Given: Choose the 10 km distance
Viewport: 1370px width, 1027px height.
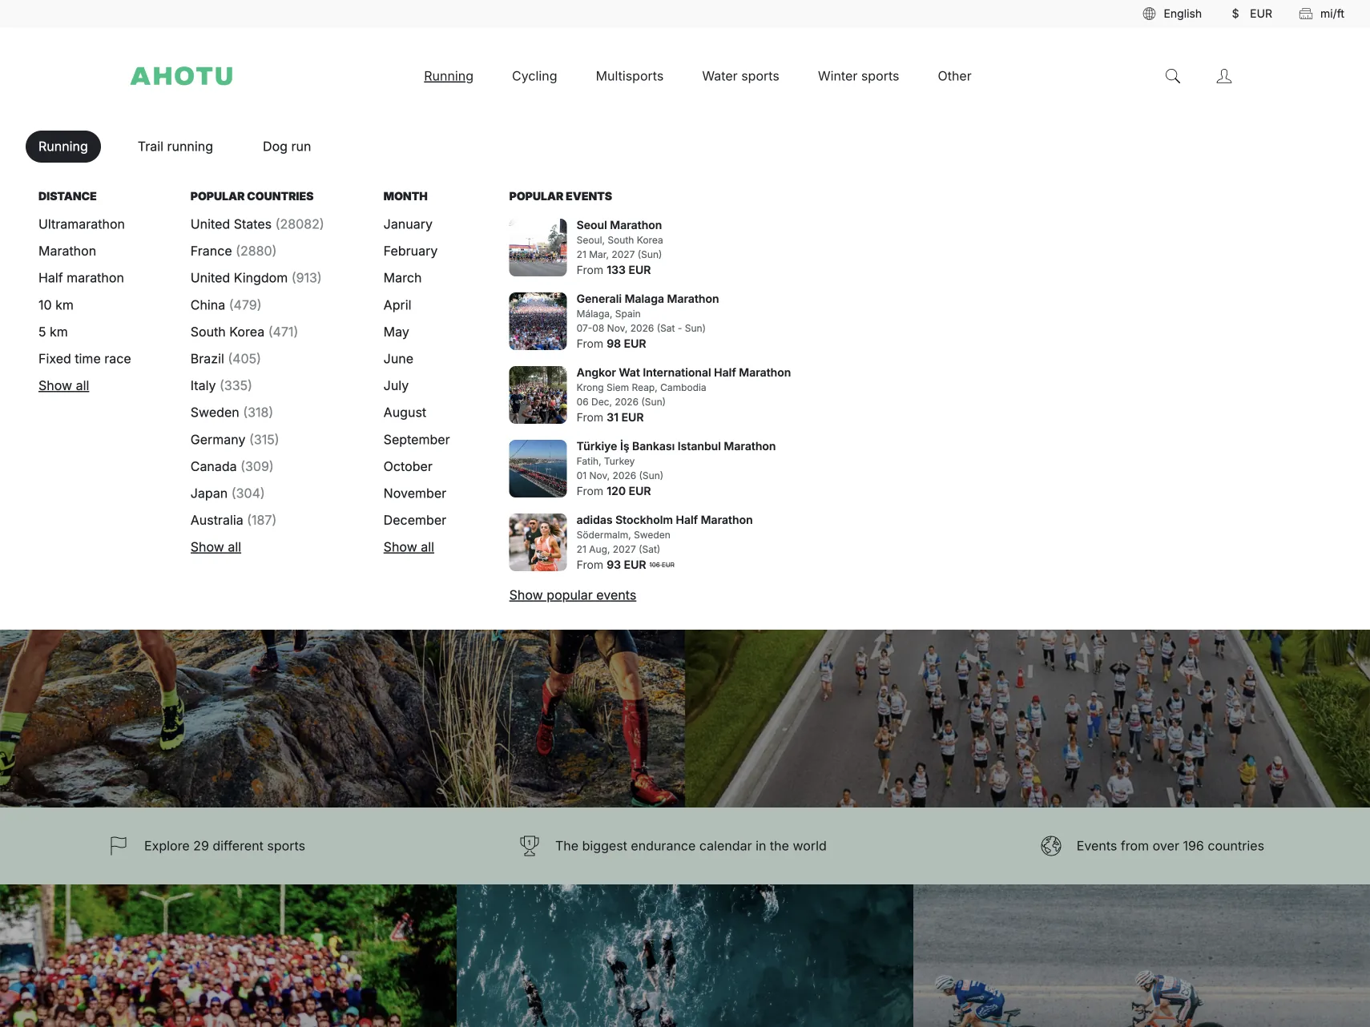Looking at the screenshot, I should [x=56, y=305].
